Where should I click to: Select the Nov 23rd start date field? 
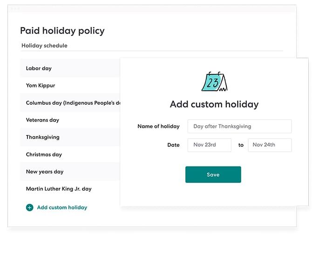pyautogui.click(x=210, y=145)
